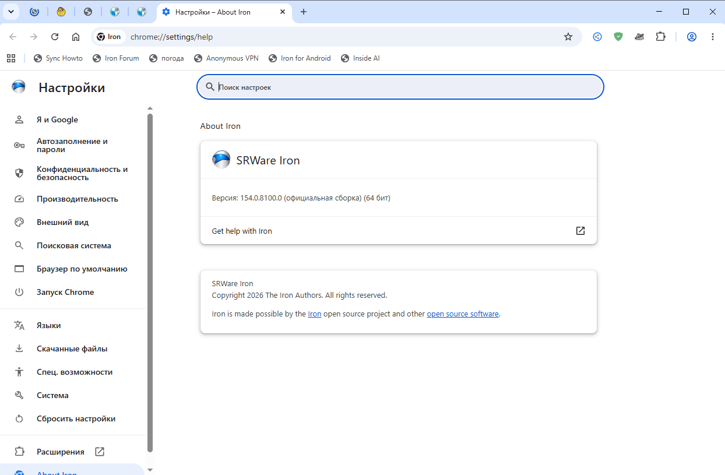Open the profile avatar menu
The width and height of the screenshot is (725, 475).
coord(692,37)
